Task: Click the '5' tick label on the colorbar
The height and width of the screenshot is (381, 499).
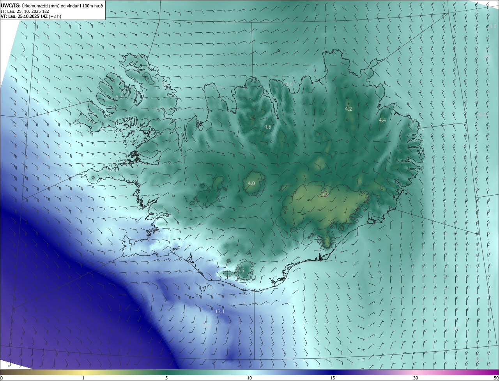Action: pos(166,378)
